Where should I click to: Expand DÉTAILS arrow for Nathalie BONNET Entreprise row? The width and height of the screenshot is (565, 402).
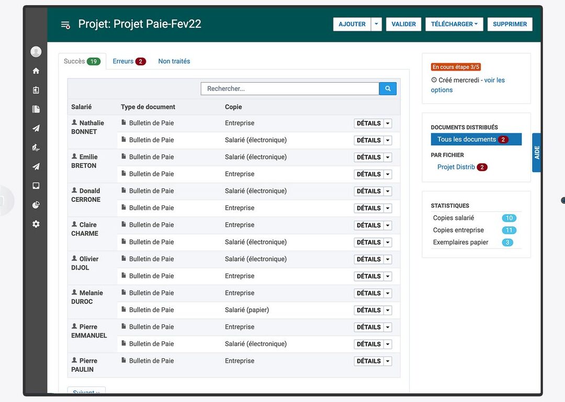click(388, 123)
